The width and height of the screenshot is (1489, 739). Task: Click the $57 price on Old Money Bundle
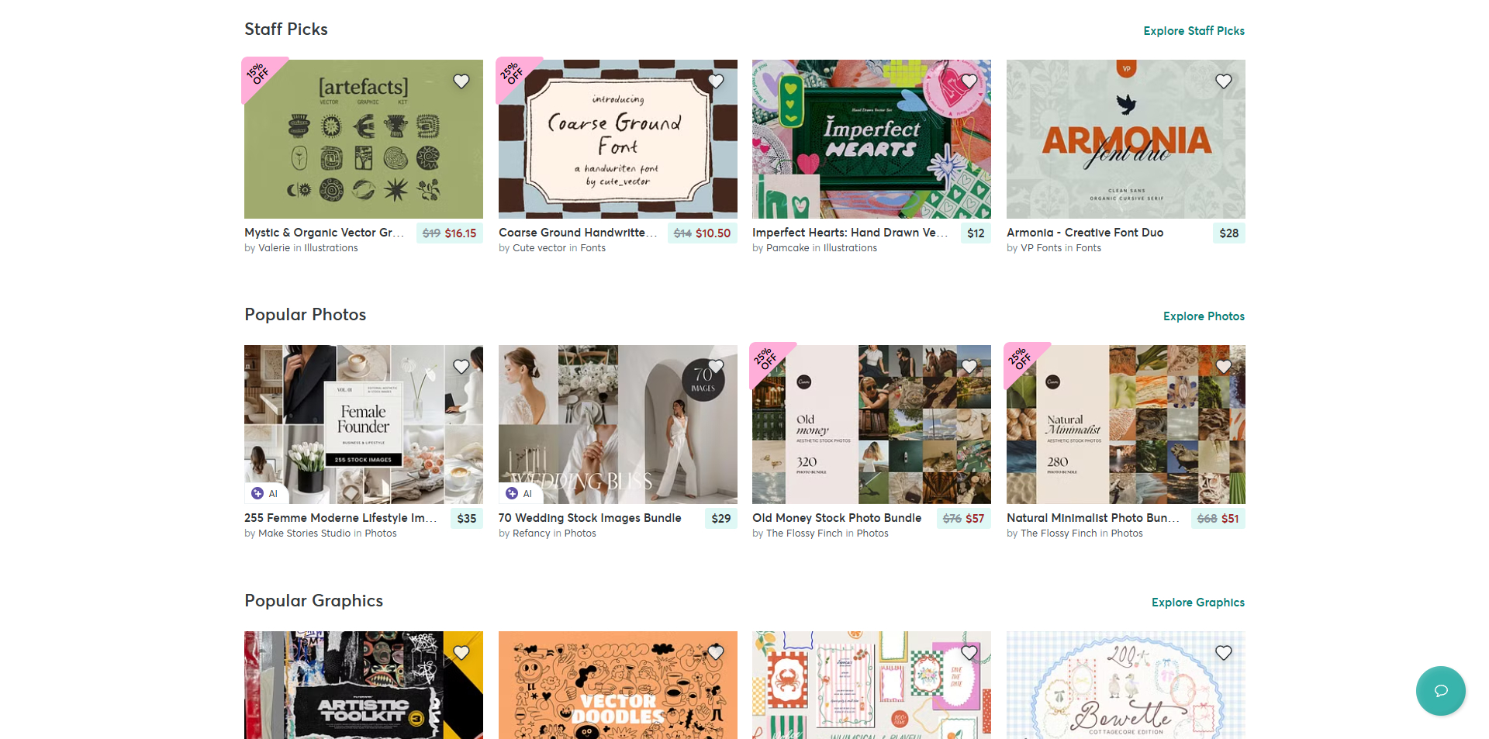click(x=975, y=519)
